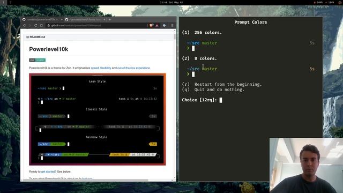Click the Powerlevel10k heading

coord(49,49)
